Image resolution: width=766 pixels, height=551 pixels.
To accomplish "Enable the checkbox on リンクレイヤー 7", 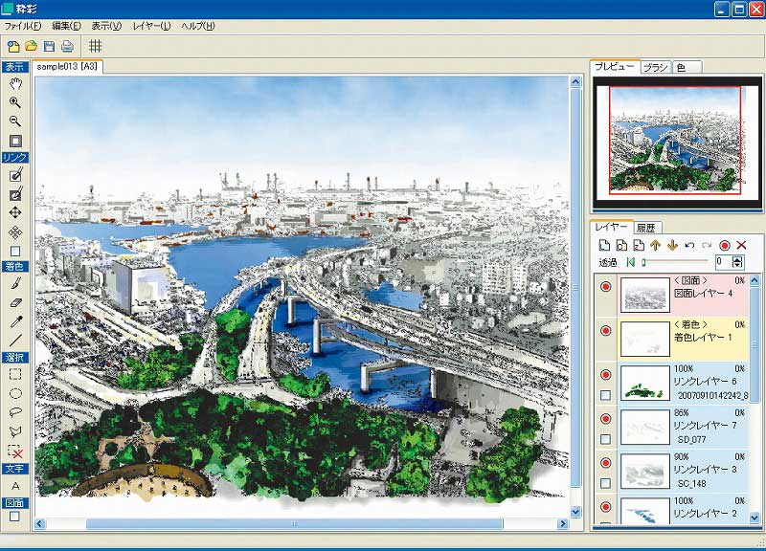I will coord(605,439).
